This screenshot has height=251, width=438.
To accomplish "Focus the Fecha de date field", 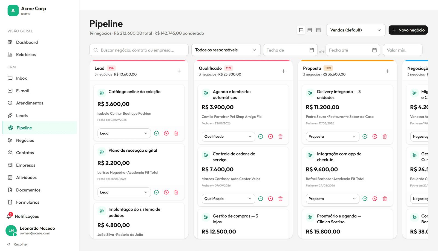I will (x=290, y=50).
